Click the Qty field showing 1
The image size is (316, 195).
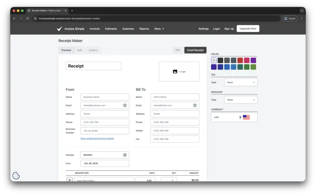point(169,180)
